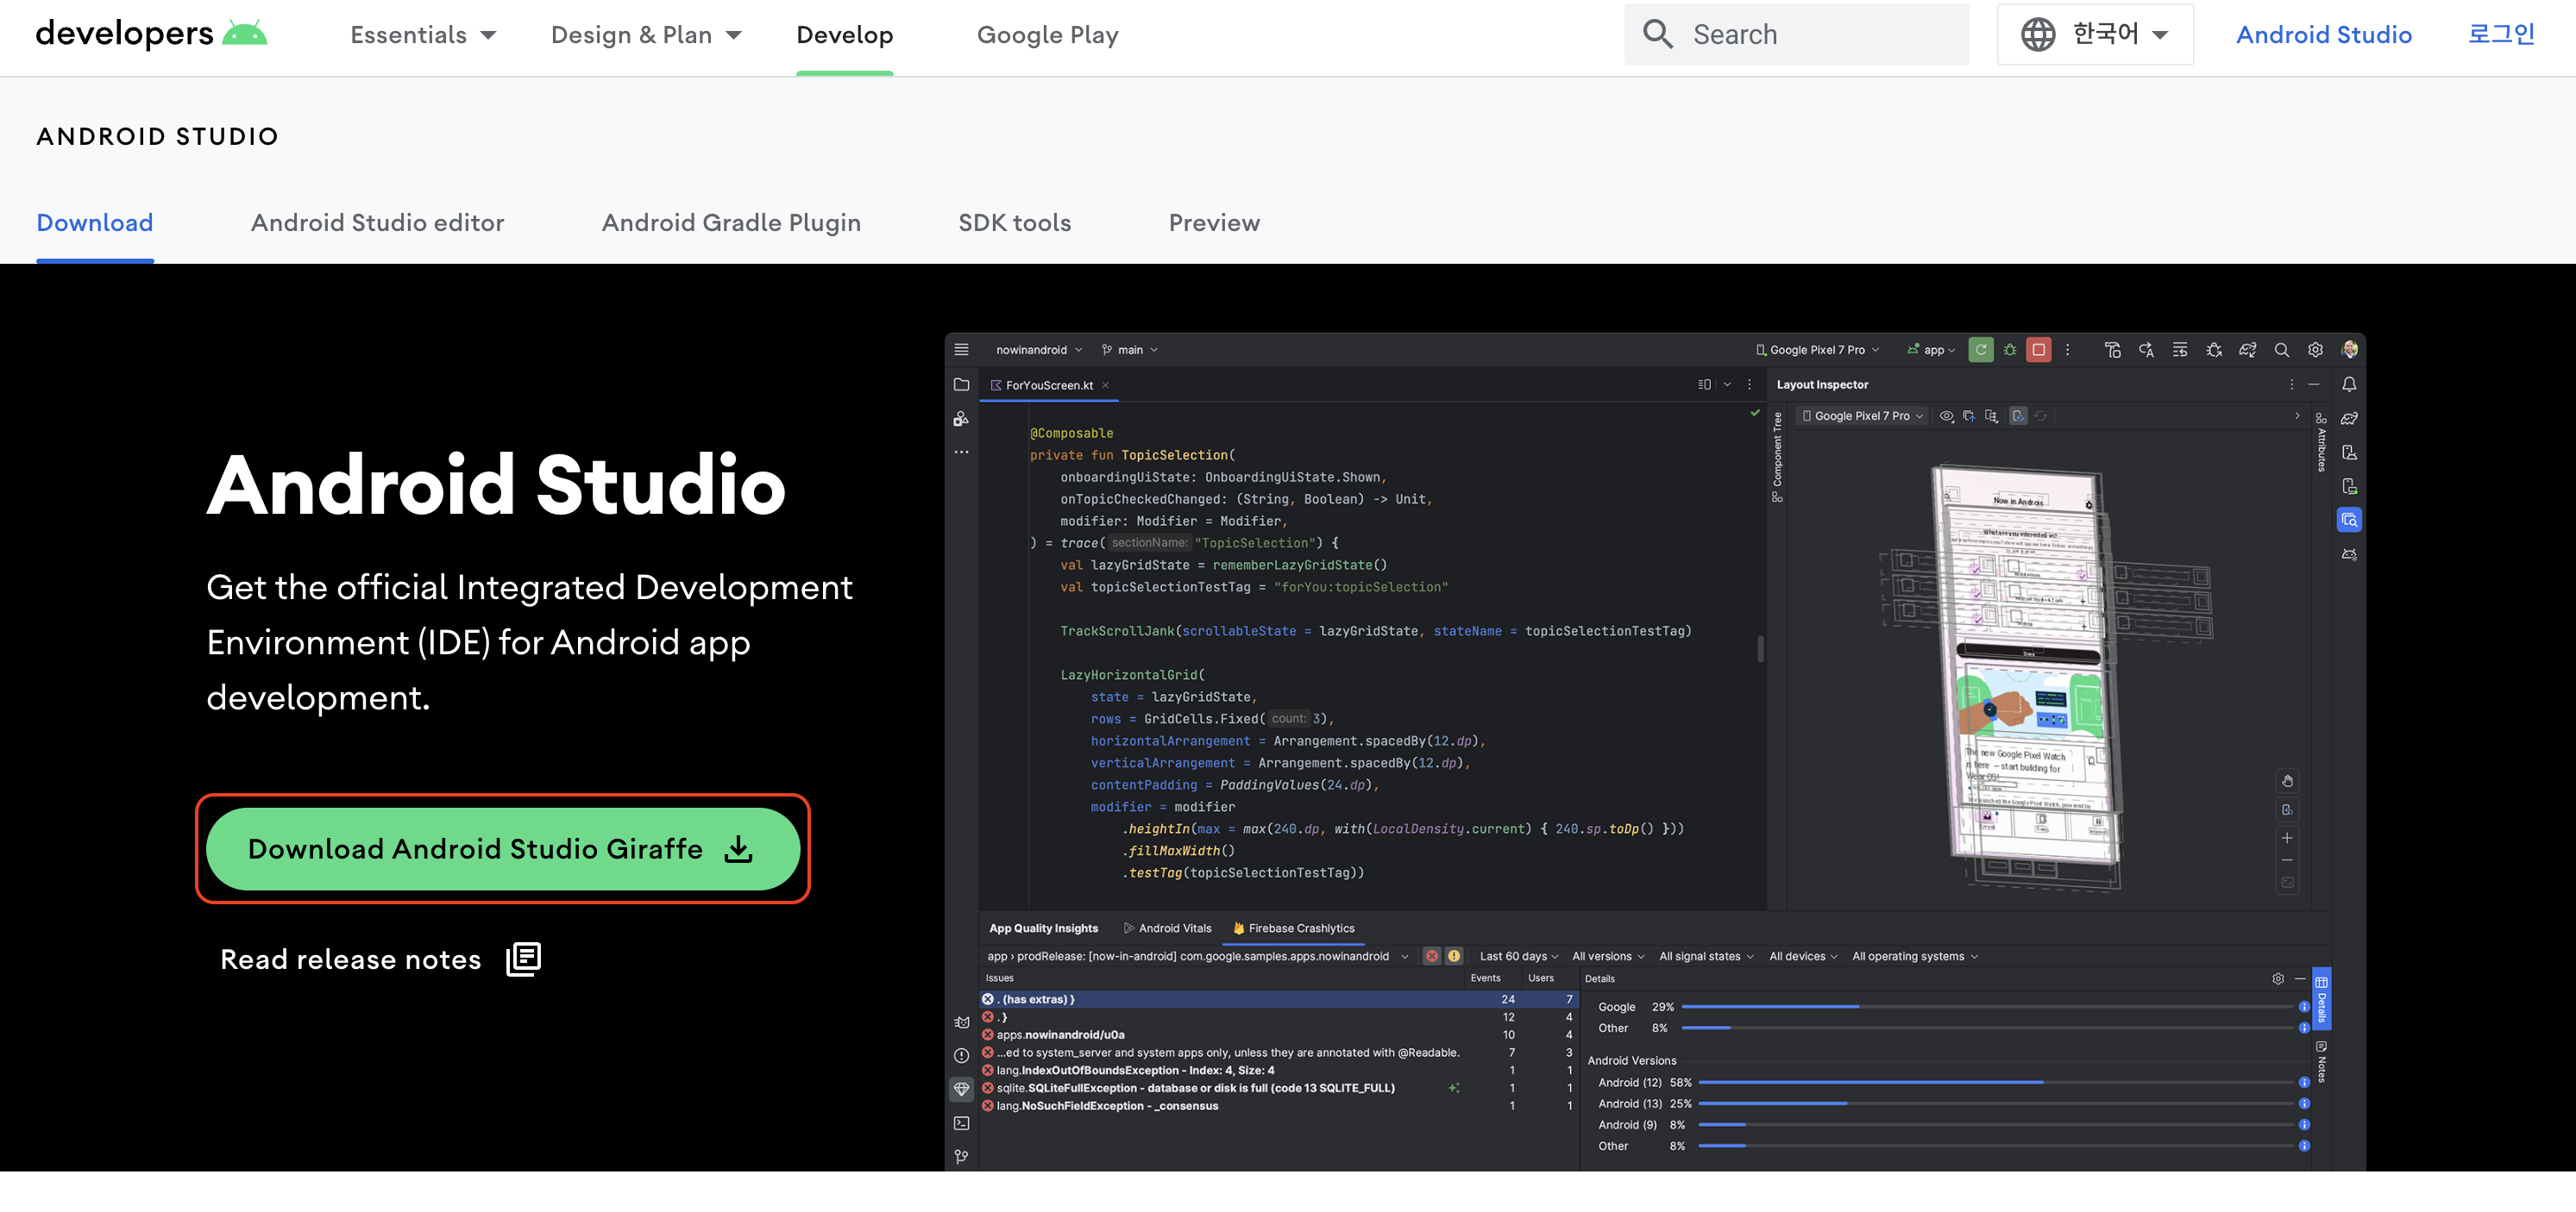The width and height of the screenshot is (2576, 1212).
Task: Switch to Android Studio editor tab
Action: [x=377, y=222]
